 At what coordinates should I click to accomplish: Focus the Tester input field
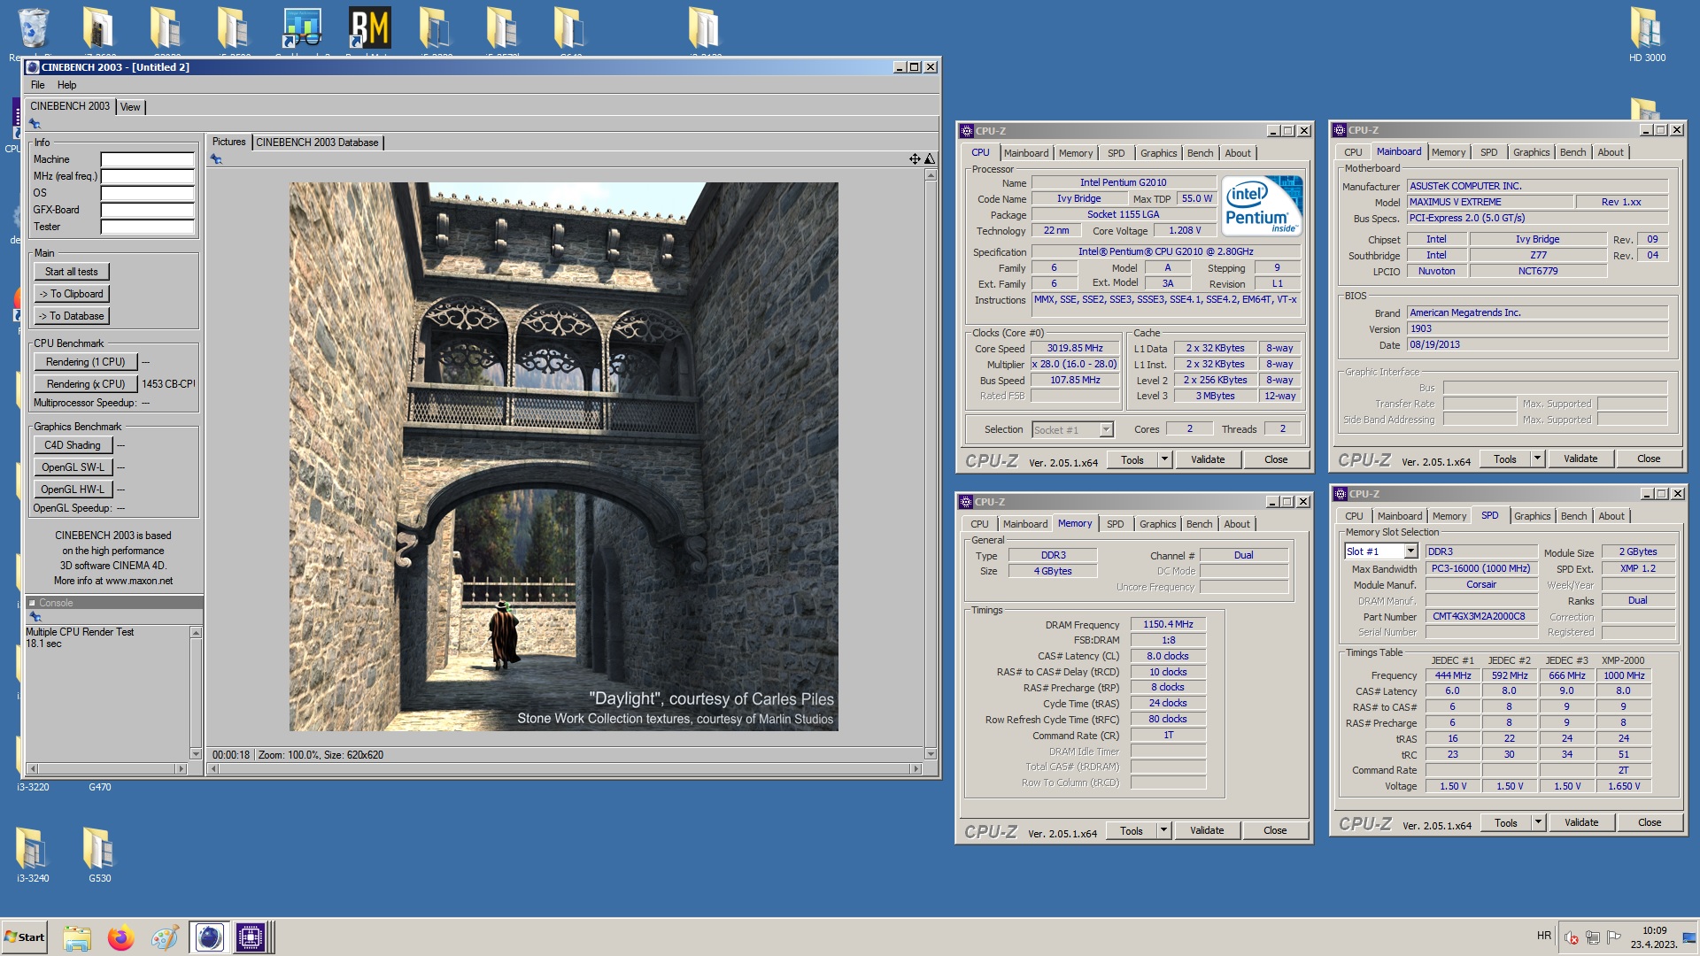pyautogui.click(x=147, y=227)
